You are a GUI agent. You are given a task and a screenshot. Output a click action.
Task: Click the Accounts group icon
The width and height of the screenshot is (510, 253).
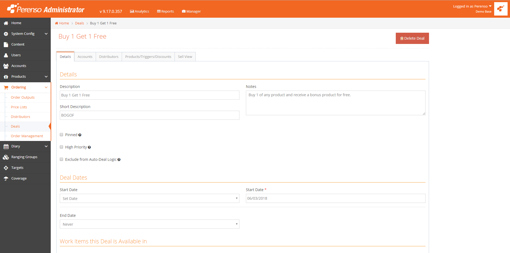point(6,66)
